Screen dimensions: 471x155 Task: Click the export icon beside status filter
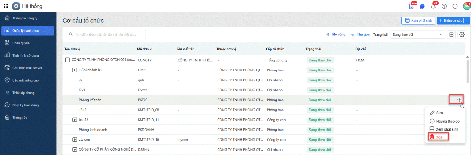[x=451, y=34]
